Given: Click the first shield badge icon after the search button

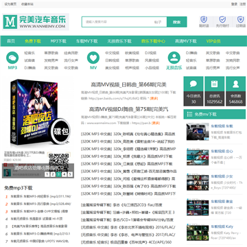Looking at the screenshot, I should click(x=204, y=19).
